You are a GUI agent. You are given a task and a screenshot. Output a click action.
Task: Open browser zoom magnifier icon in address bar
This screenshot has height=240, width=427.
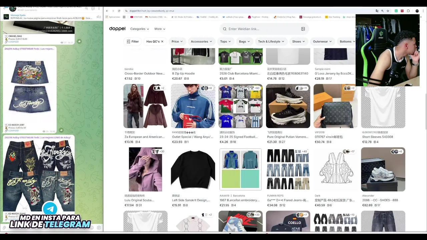point(382,11)
